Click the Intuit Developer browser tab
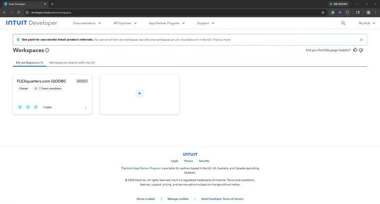 point(24,4)
